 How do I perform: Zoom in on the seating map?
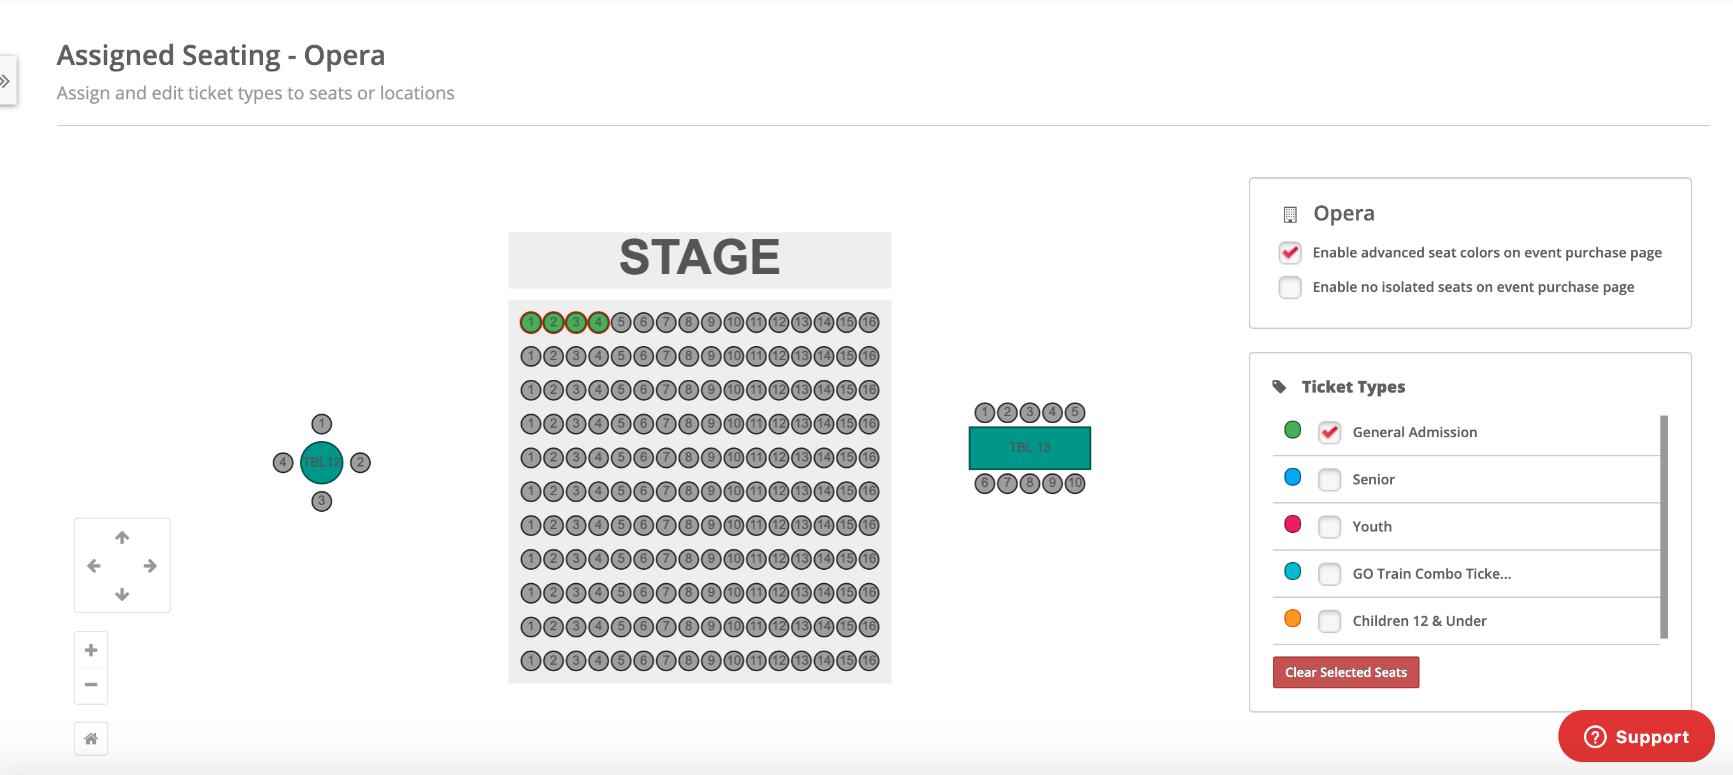pos(91,650)
